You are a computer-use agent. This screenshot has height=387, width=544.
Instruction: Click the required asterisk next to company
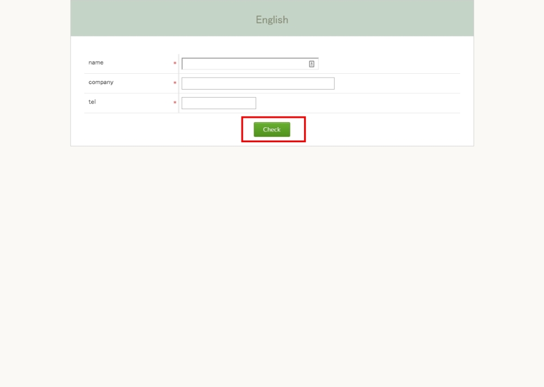pos(175,83)
